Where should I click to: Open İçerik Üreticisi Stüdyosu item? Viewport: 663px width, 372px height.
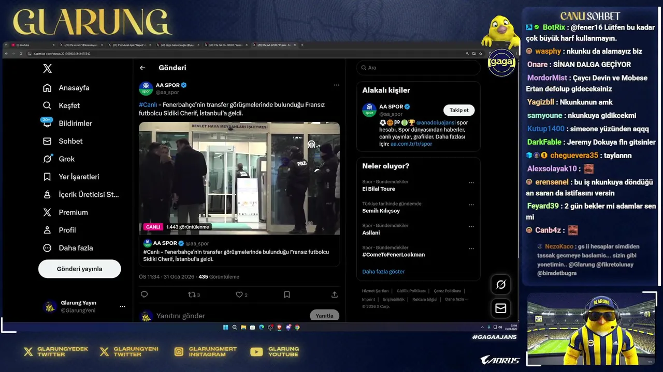81,195
